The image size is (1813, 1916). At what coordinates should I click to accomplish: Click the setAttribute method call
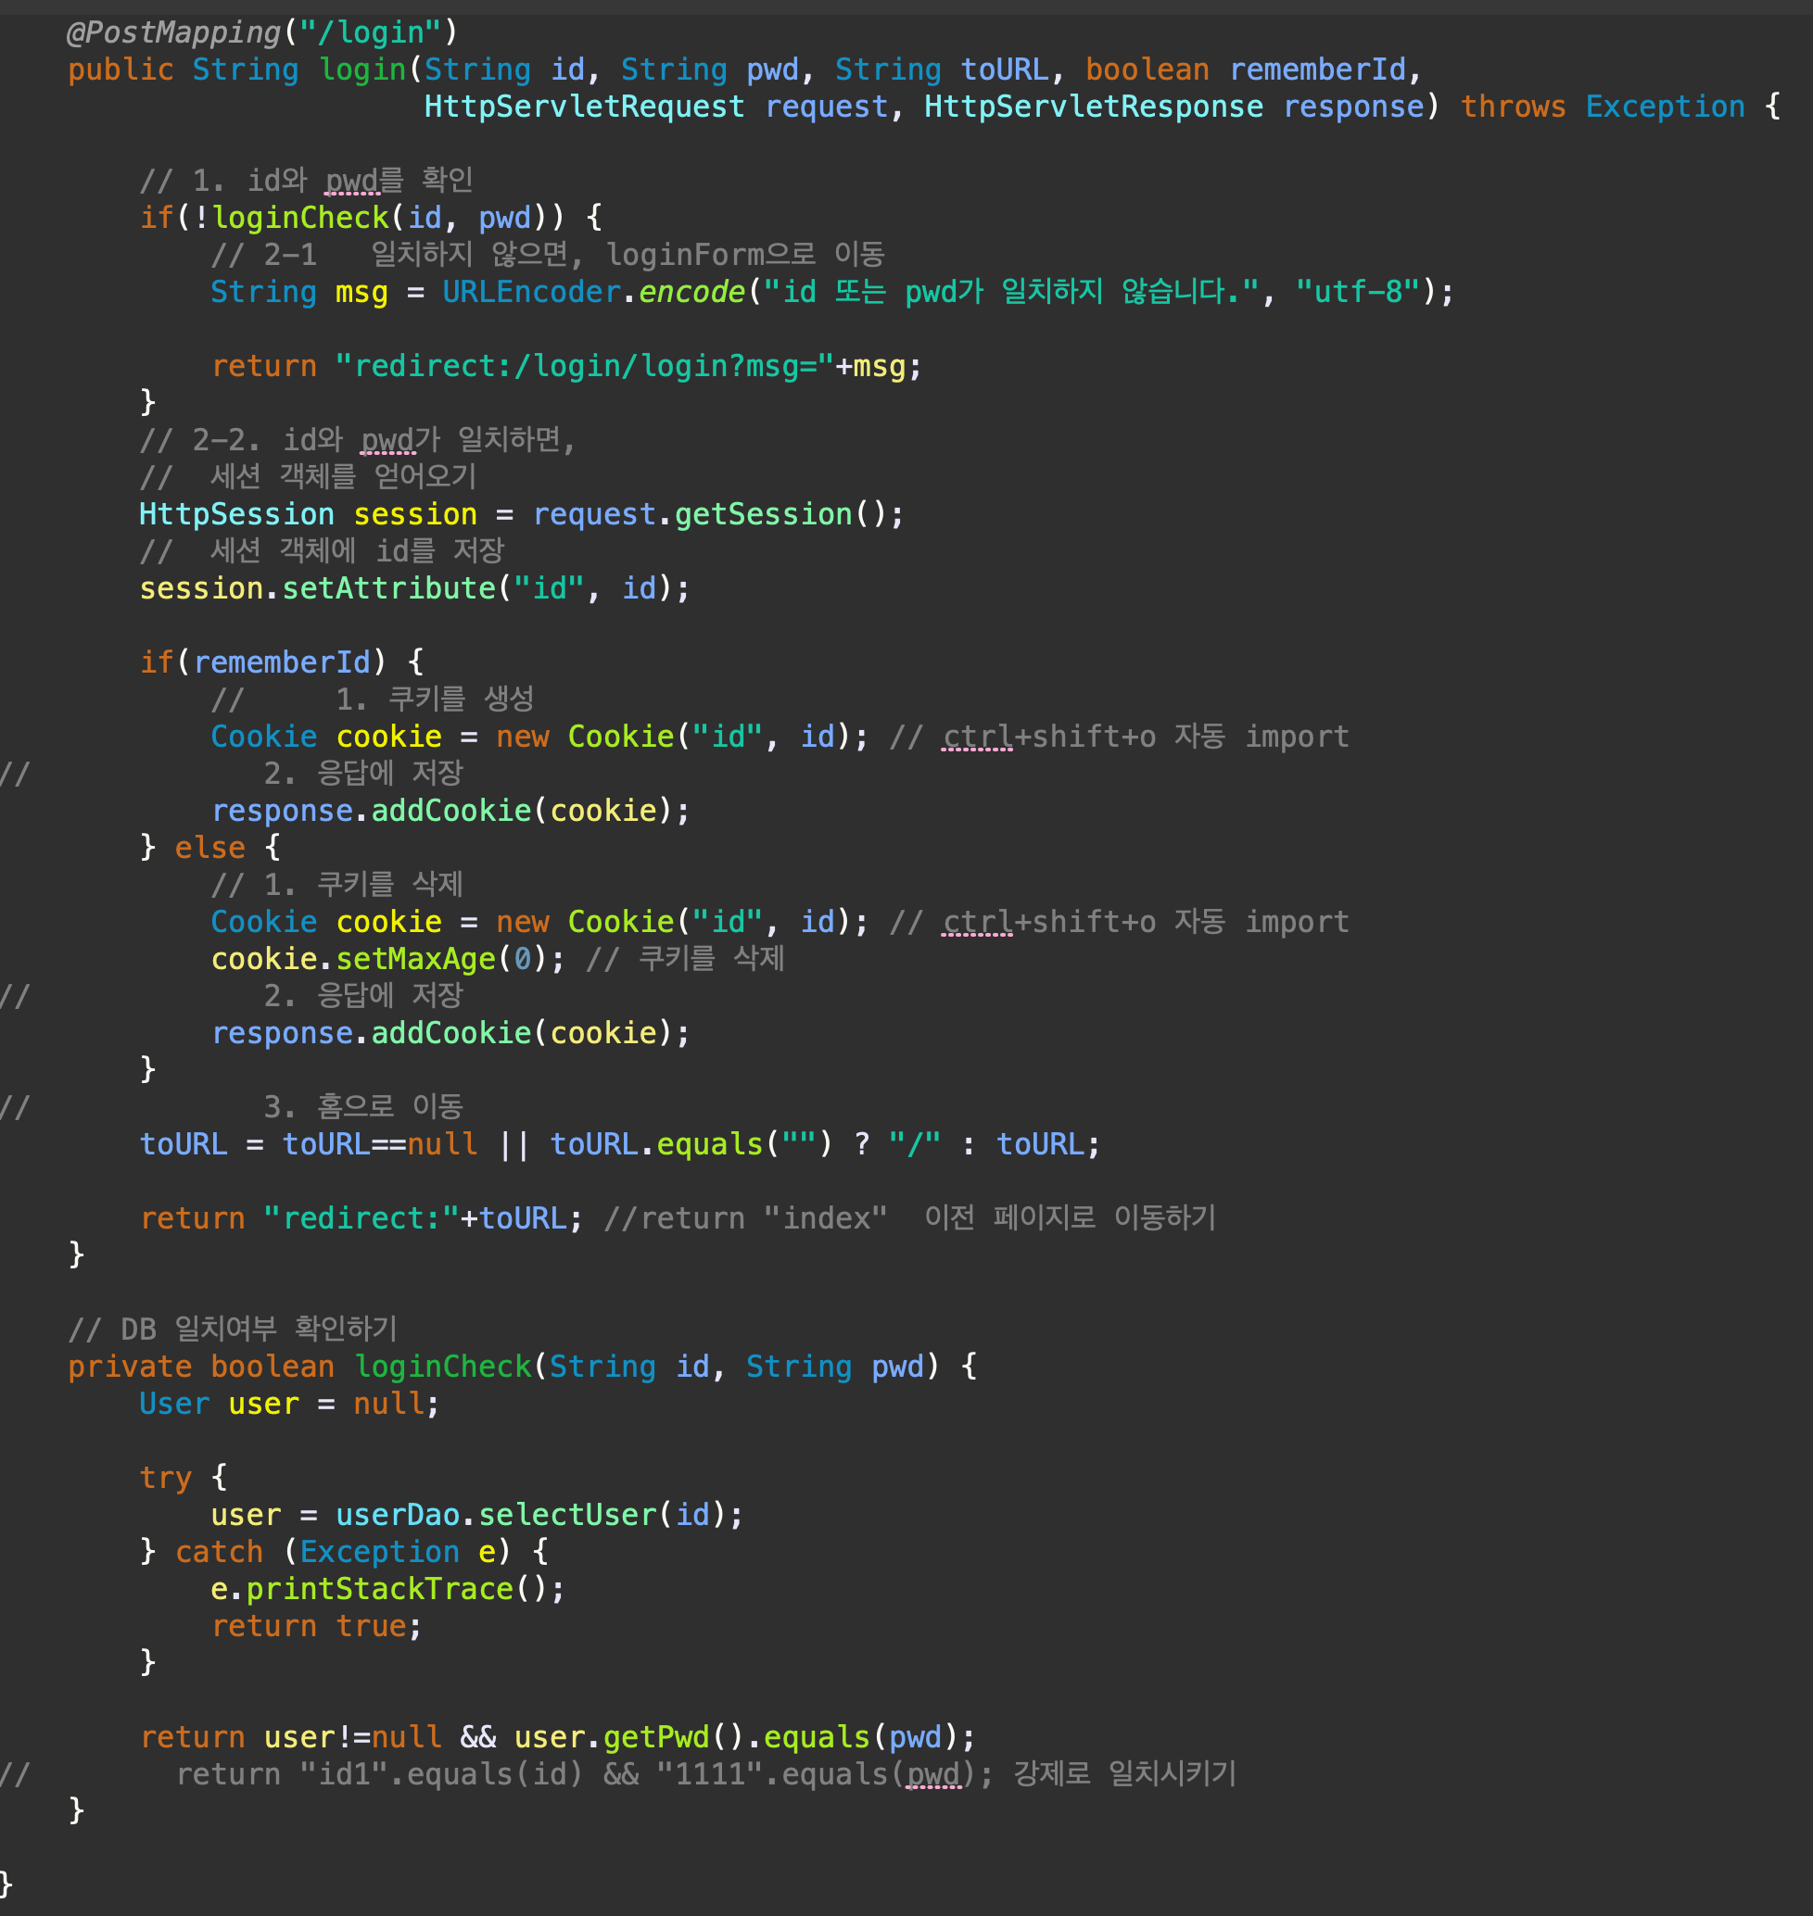pyautogui.click(x=388, y=588)
